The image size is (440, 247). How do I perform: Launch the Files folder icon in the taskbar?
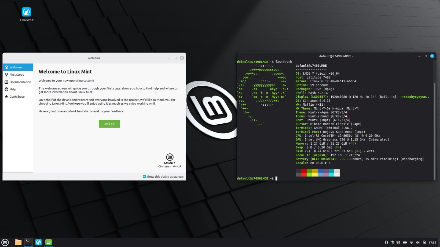tap(18, 242)
